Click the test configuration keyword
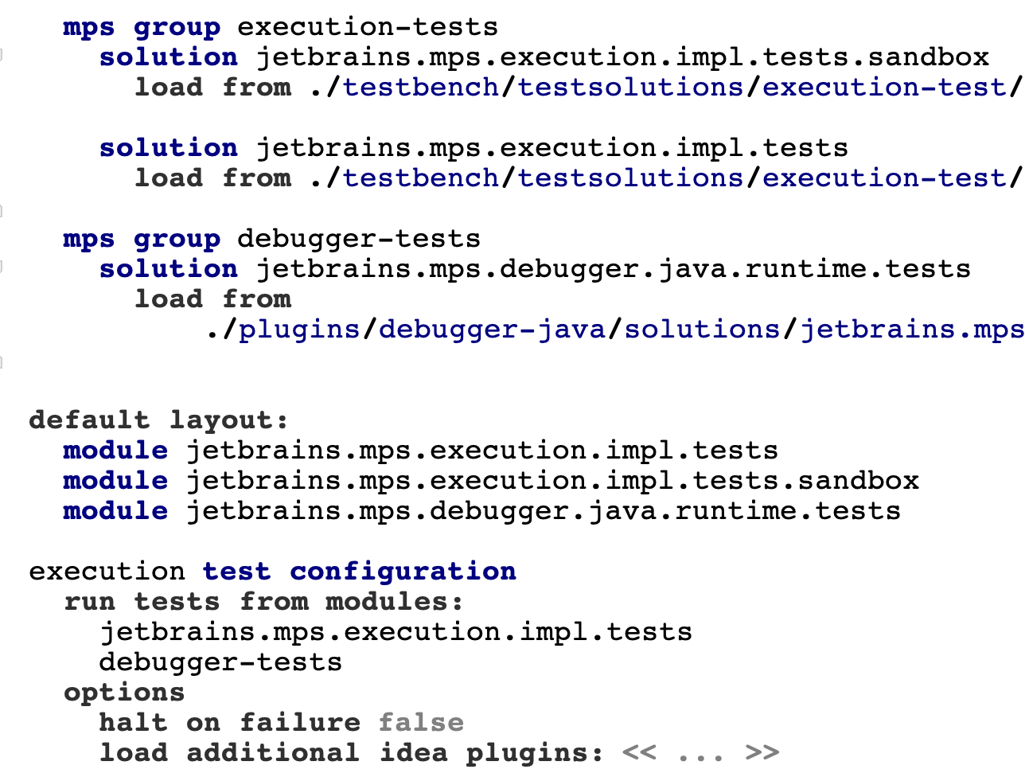Image resolution: width=1025 pixels, height=777 pixels. point(359,572)
